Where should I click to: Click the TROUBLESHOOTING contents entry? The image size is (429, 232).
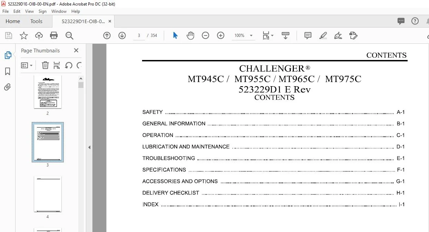[273, 158]
